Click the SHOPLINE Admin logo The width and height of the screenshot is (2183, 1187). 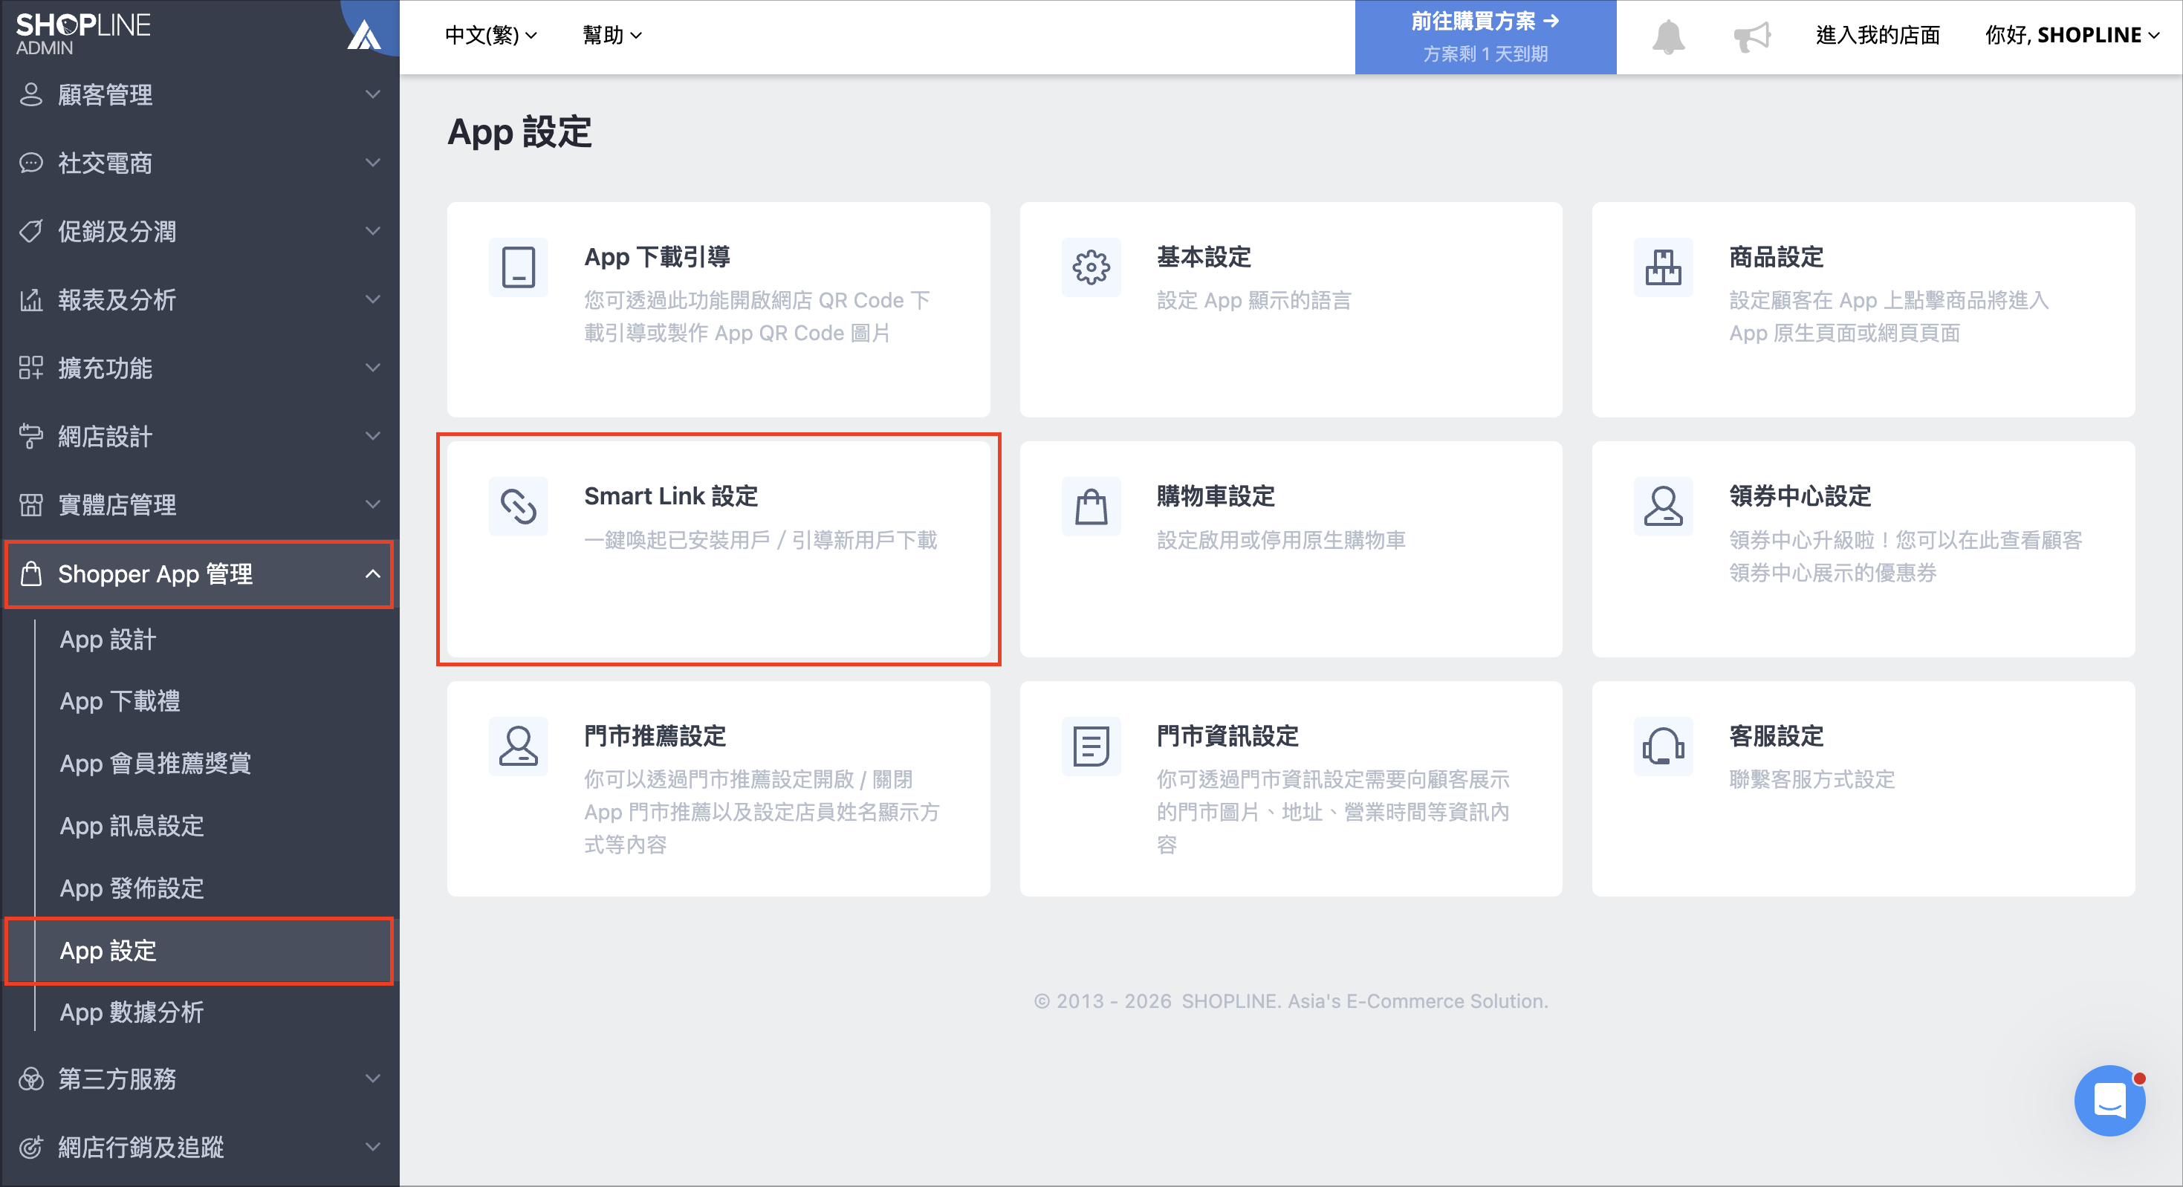point(83,34)
